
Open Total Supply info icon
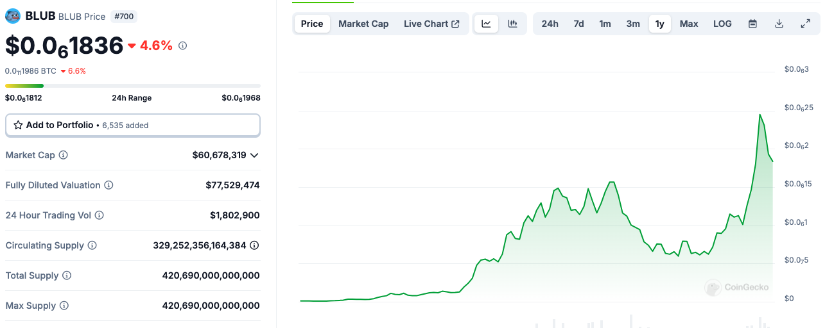click(67, 275)
